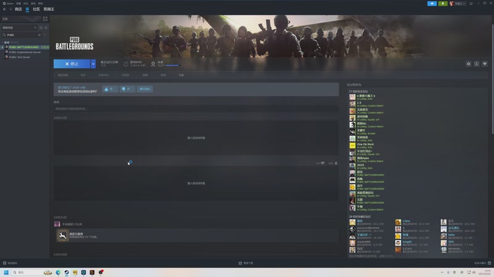Click the achievements progress bar
Viewport: 494px width, 277px height.
click(173, 65)
